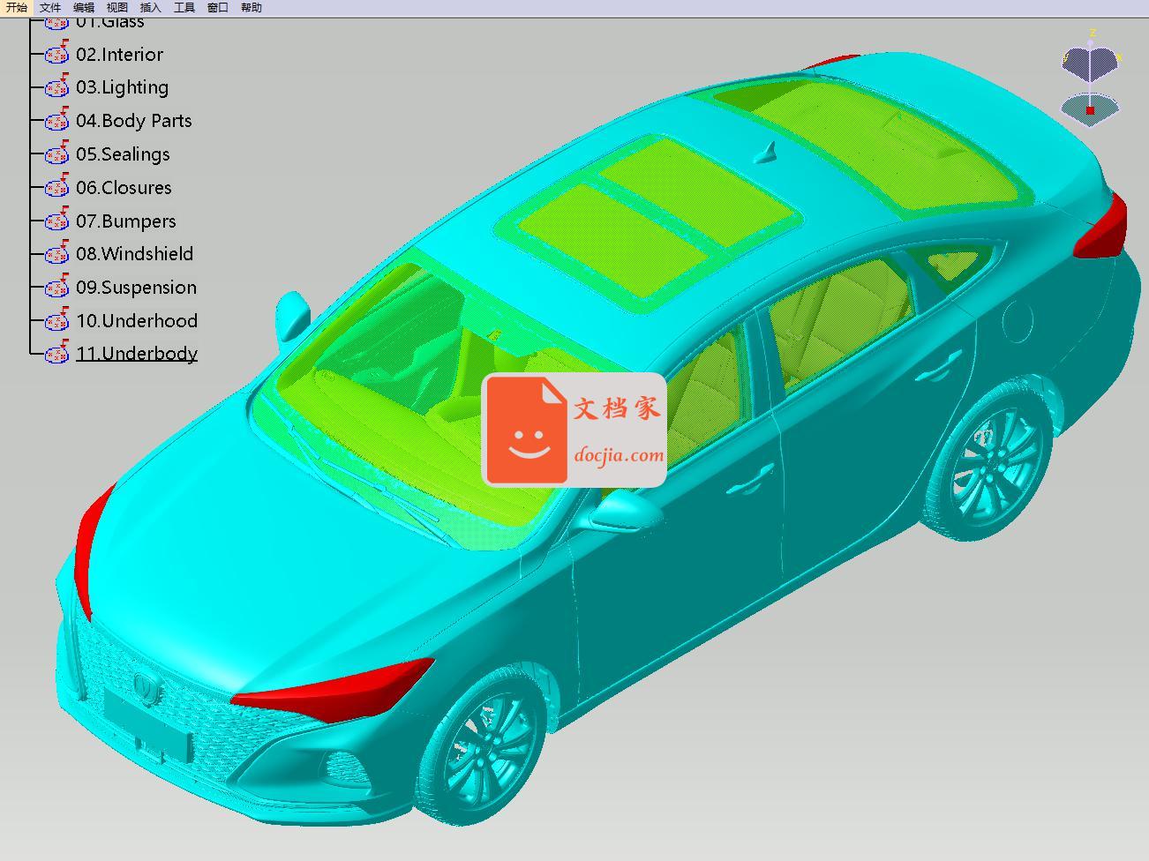This screenshot has height=861, width=1149.
Task: Open the 文件 menu
Action: coord(50,7)
